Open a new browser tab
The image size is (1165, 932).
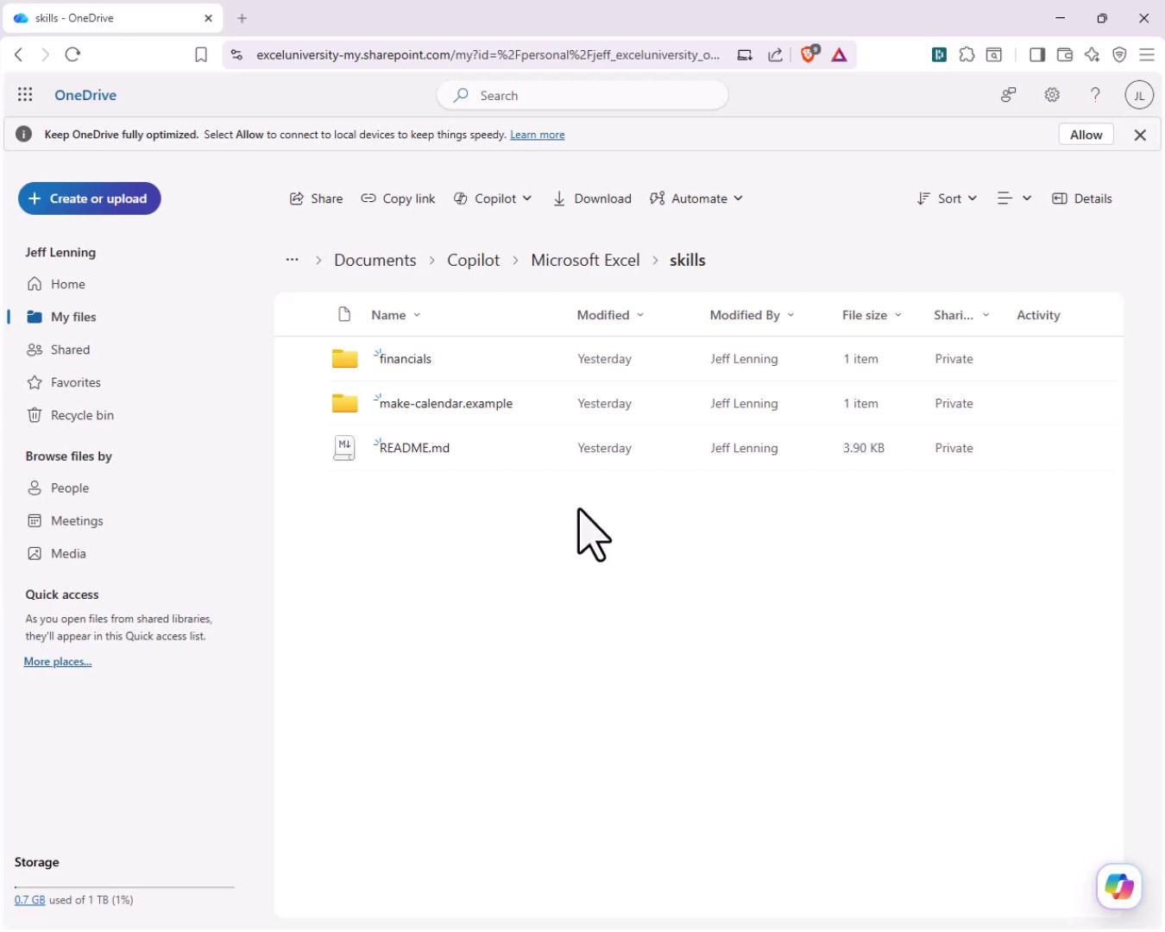click(242, 18)
